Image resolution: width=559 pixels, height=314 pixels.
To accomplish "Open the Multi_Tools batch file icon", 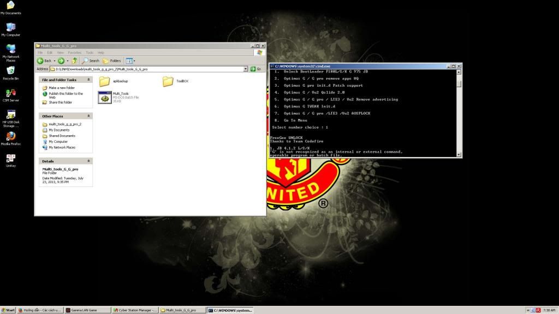I will tap(105, 98).
